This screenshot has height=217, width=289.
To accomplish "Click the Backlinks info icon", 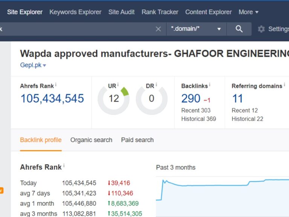I will [210, 85].
